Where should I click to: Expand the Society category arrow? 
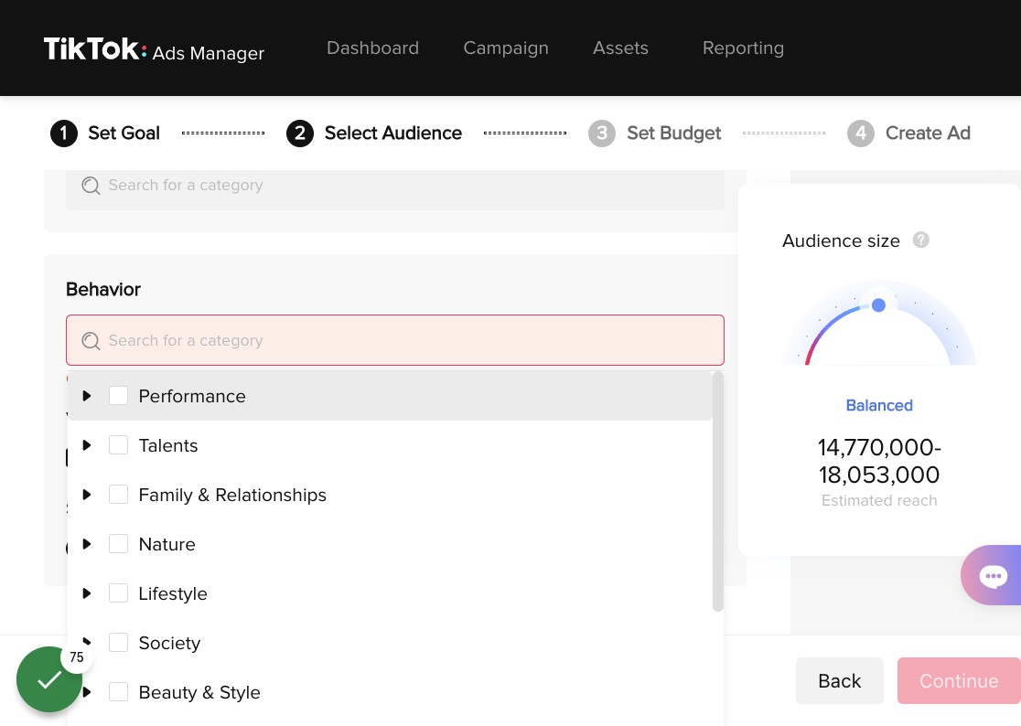(87, 642)
